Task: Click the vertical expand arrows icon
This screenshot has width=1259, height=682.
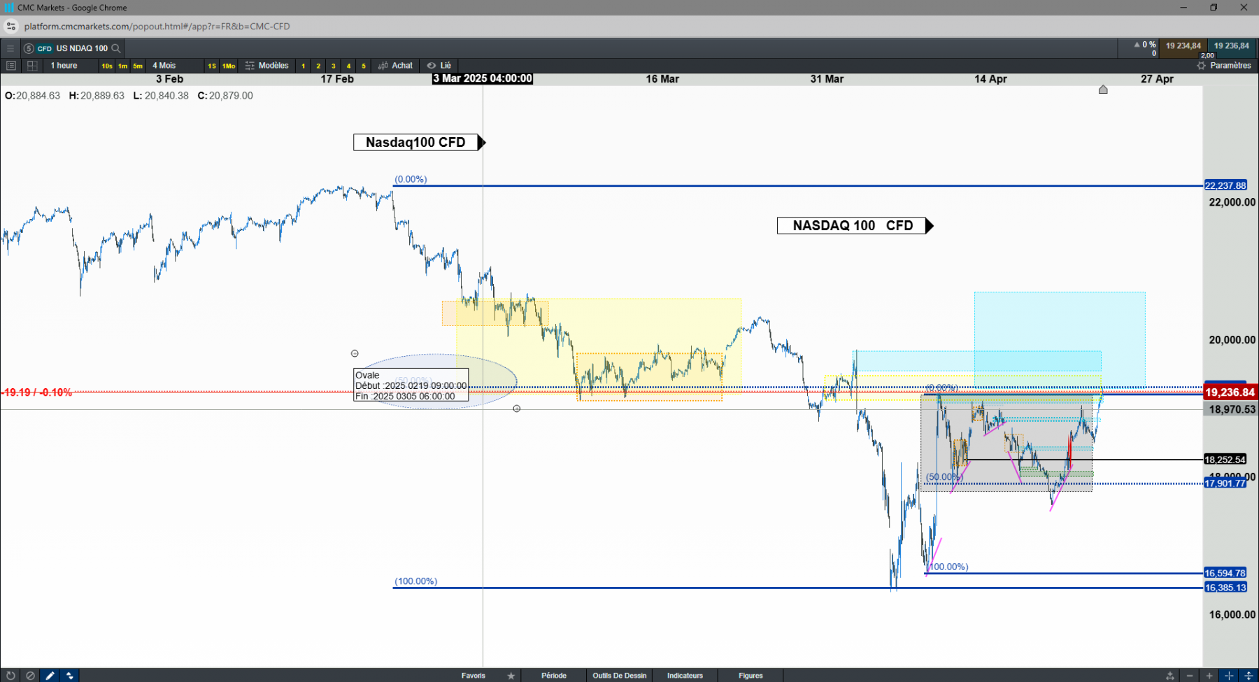Action: coord(1249,676)
